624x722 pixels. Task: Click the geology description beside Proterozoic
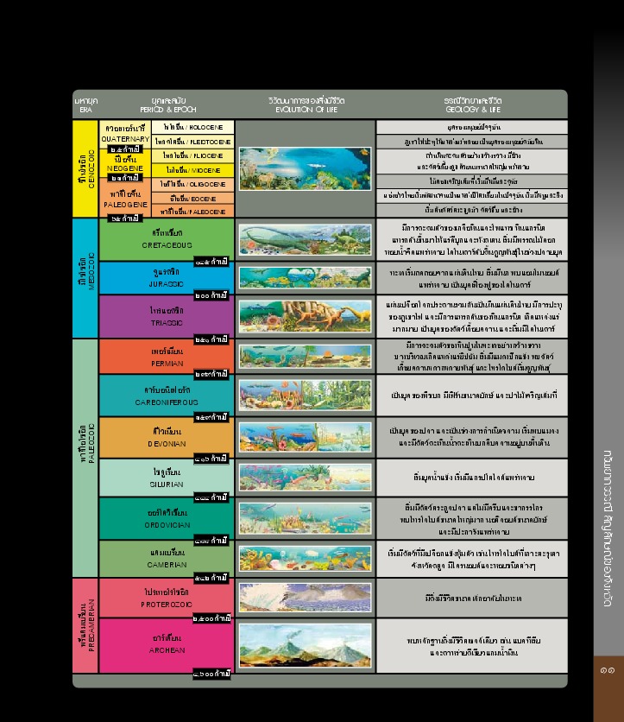click(x=472, y=598)
